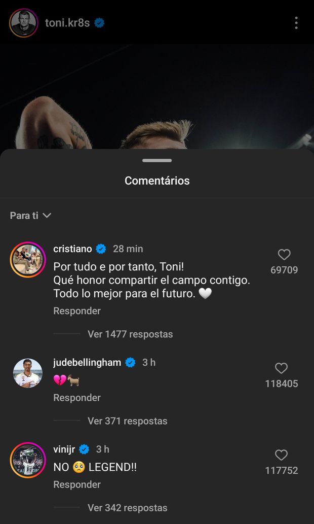Open the toni.kr8s username link
This screenshot has height=524, width=314.
pyautogui.click(x=67, y=23)
